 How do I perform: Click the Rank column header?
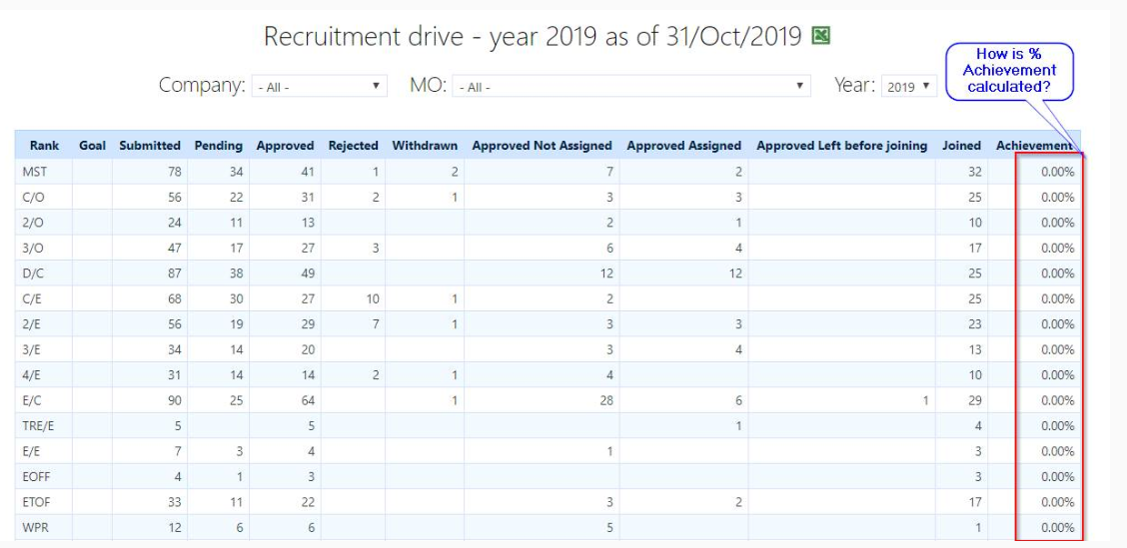(45, 145)
